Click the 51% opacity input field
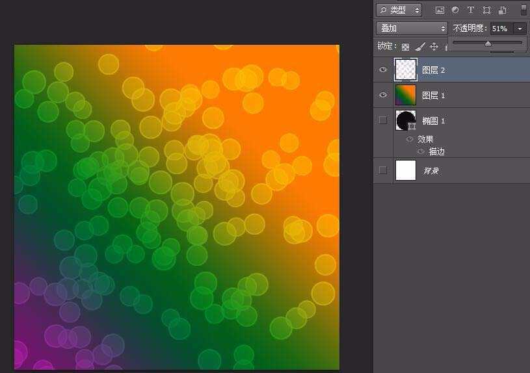530x373 pixels. [501, 29]
